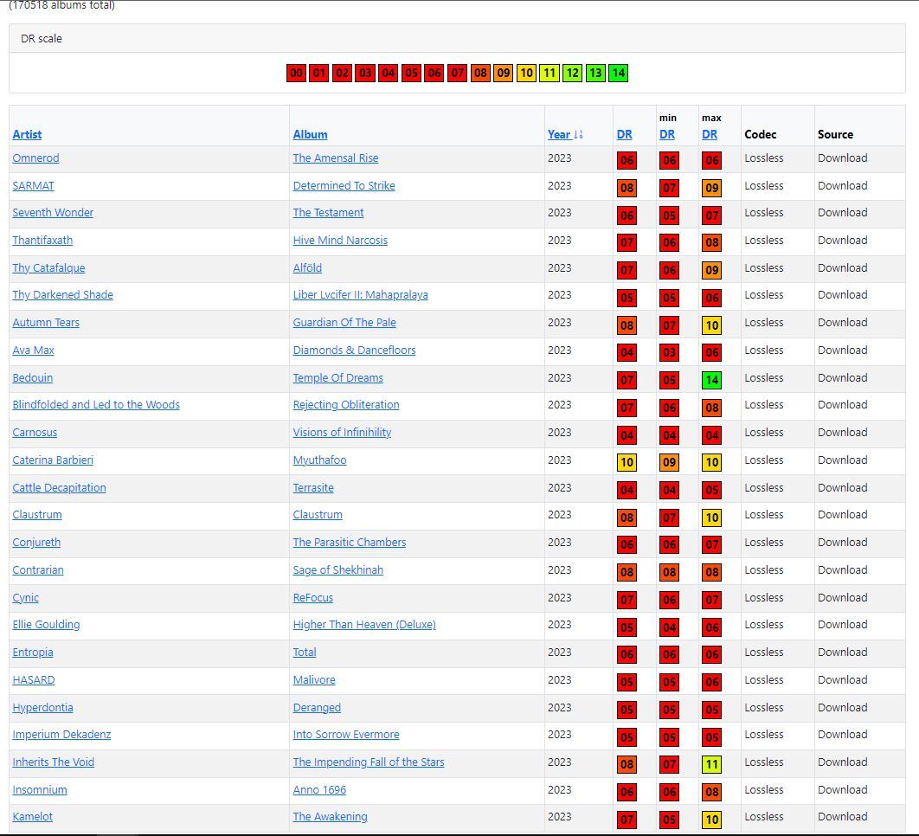Select the DR scale 14 green swatch
Viewport: 919px width, 836px height.
(618, 74)
